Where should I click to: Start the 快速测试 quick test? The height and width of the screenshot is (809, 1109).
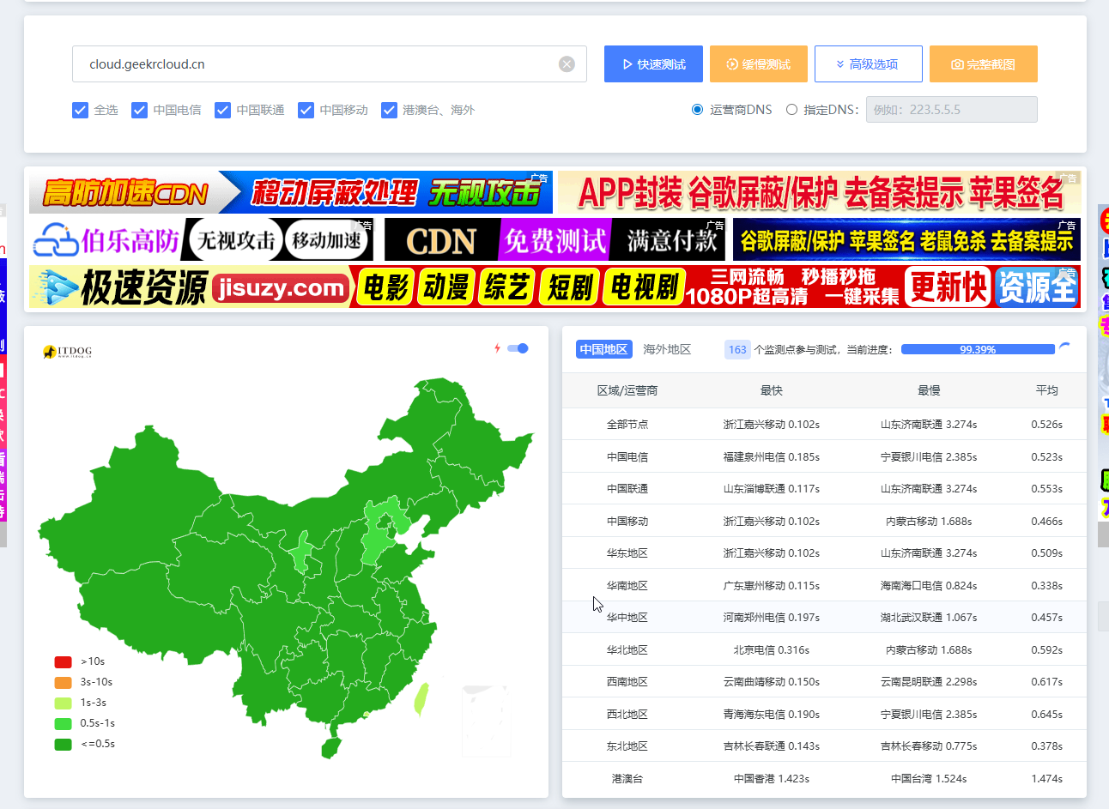point(653,64)
